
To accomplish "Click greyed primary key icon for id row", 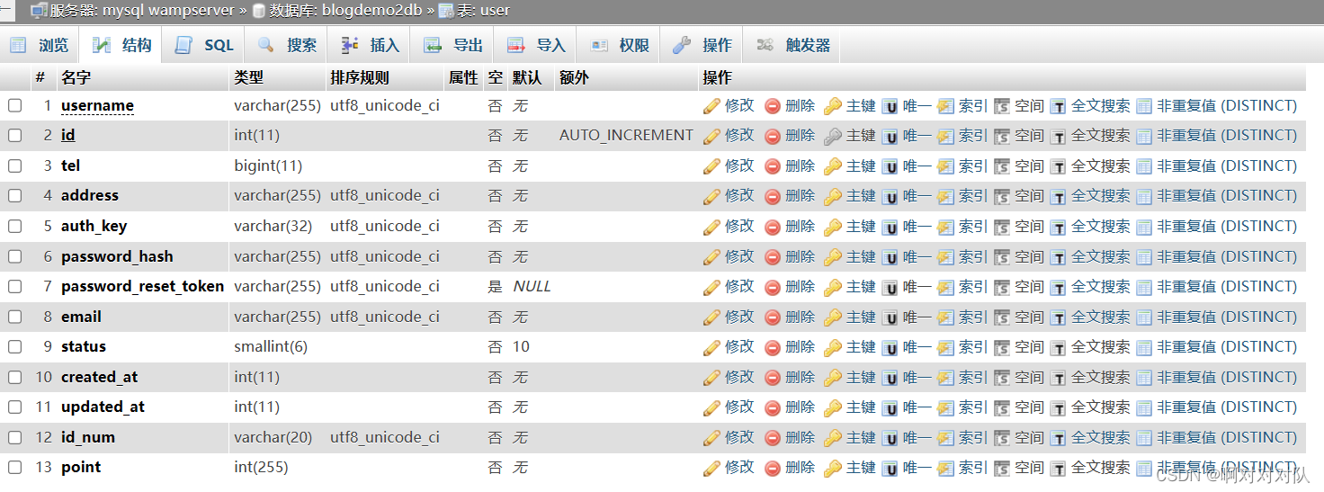I will (833, 137).
